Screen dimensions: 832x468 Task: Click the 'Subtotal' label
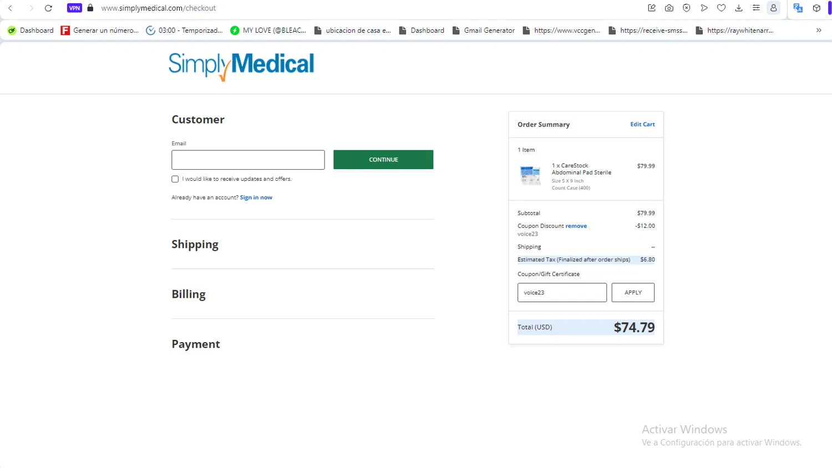pos(529,213)
